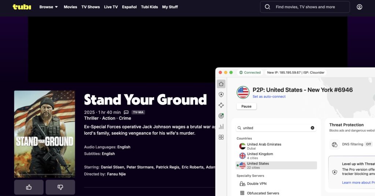Open Meshnet sidebar icon
The image size is (375, 196).
pyautogui.click(x=221, y=105)
